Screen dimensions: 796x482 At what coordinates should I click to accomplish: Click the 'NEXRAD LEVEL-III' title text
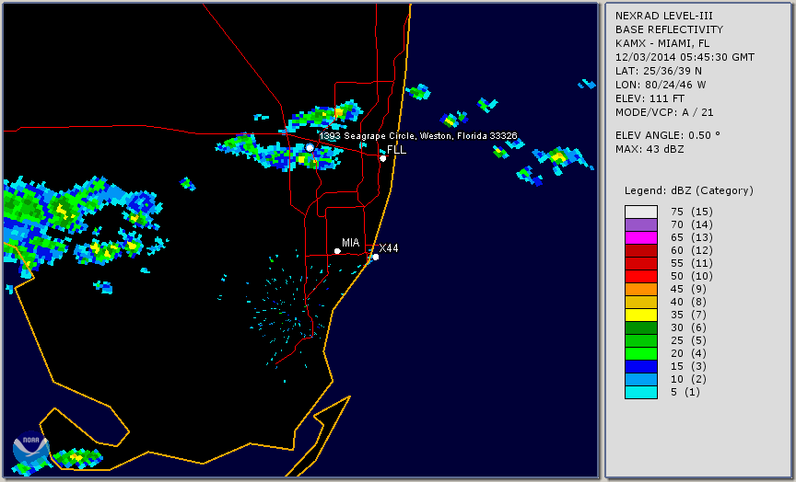666,16
